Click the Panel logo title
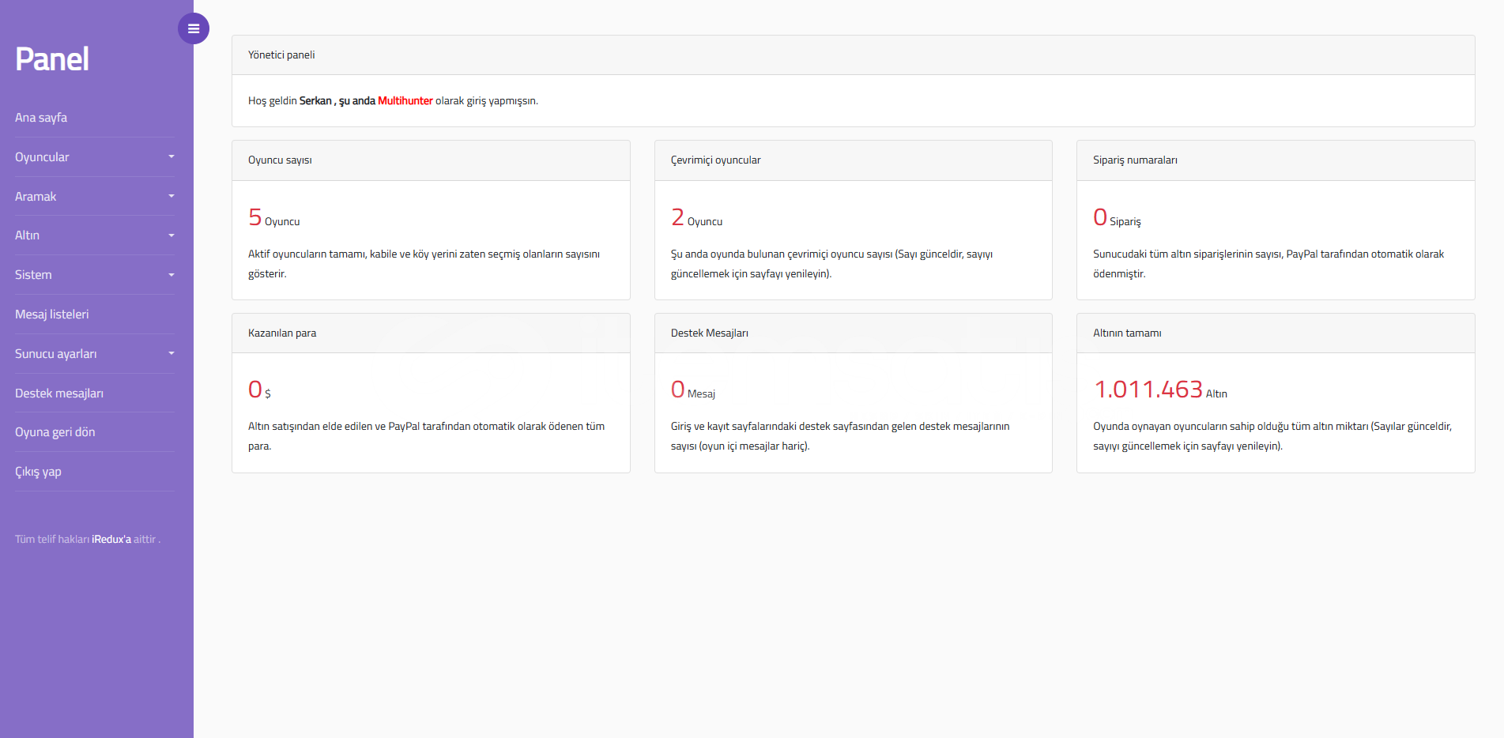Screen dimensions: 1504x738 [x=52, y=59]
